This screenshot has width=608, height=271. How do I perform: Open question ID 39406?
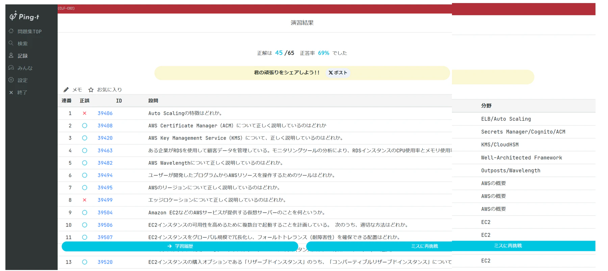click(x=105, y=113)
